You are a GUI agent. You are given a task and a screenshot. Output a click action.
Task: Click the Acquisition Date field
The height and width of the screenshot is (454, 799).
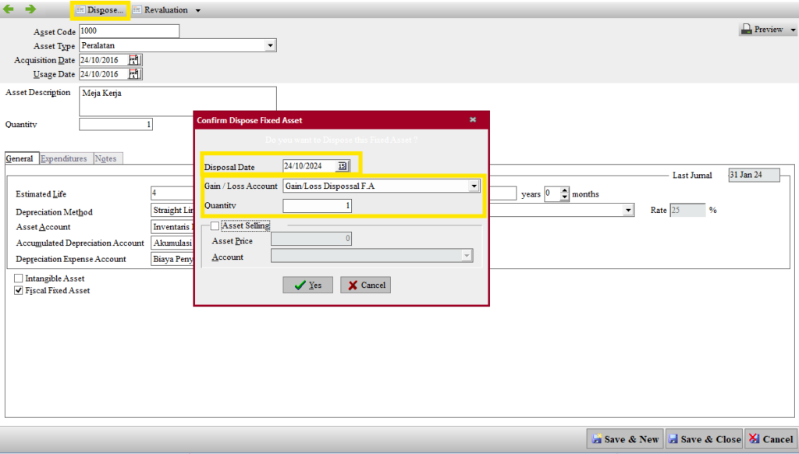pyautogui.click(x=104, y=59)
